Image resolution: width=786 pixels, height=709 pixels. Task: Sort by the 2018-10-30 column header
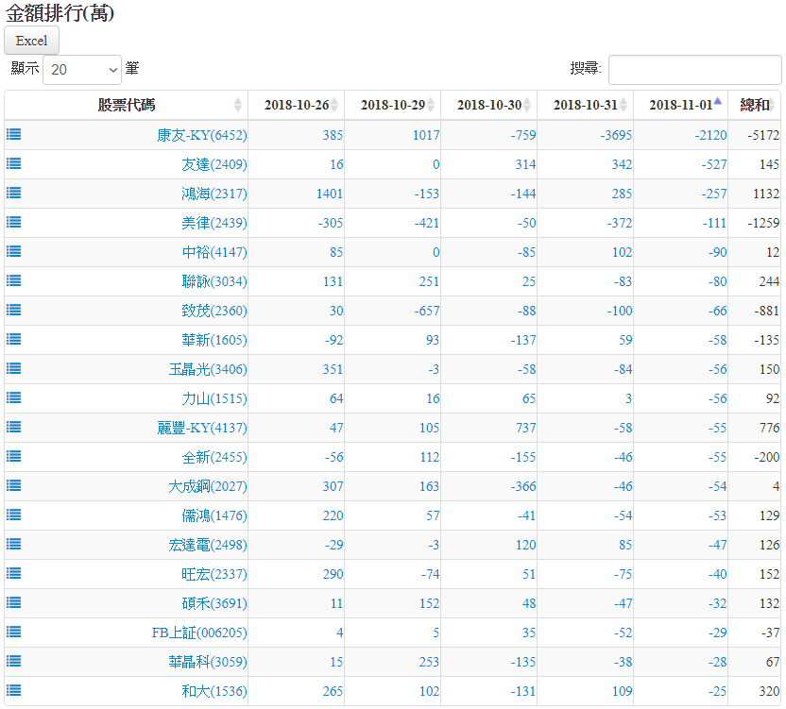pyautogui.click(x=488, y=105)
